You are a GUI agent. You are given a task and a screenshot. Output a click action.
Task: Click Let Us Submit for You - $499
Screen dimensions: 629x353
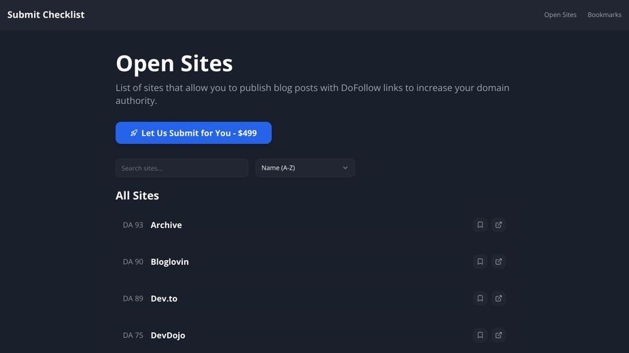pyautogui.click(x=193, y=133)
